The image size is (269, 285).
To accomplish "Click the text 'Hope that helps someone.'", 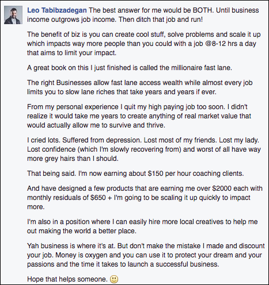I will click(67, 279).
